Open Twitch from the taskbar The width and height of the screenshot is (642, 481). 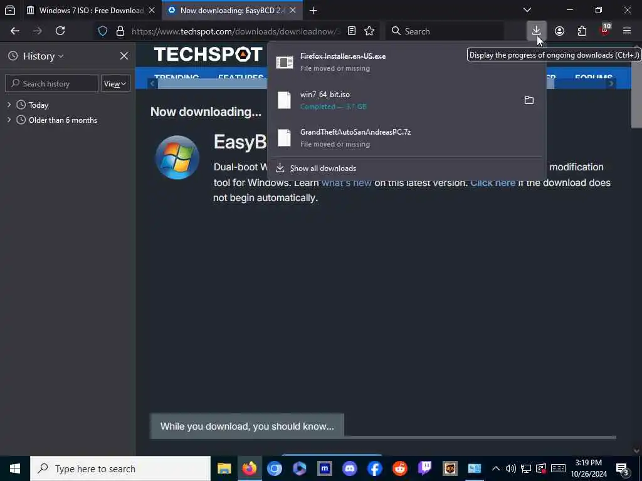[x=424, y=468]
